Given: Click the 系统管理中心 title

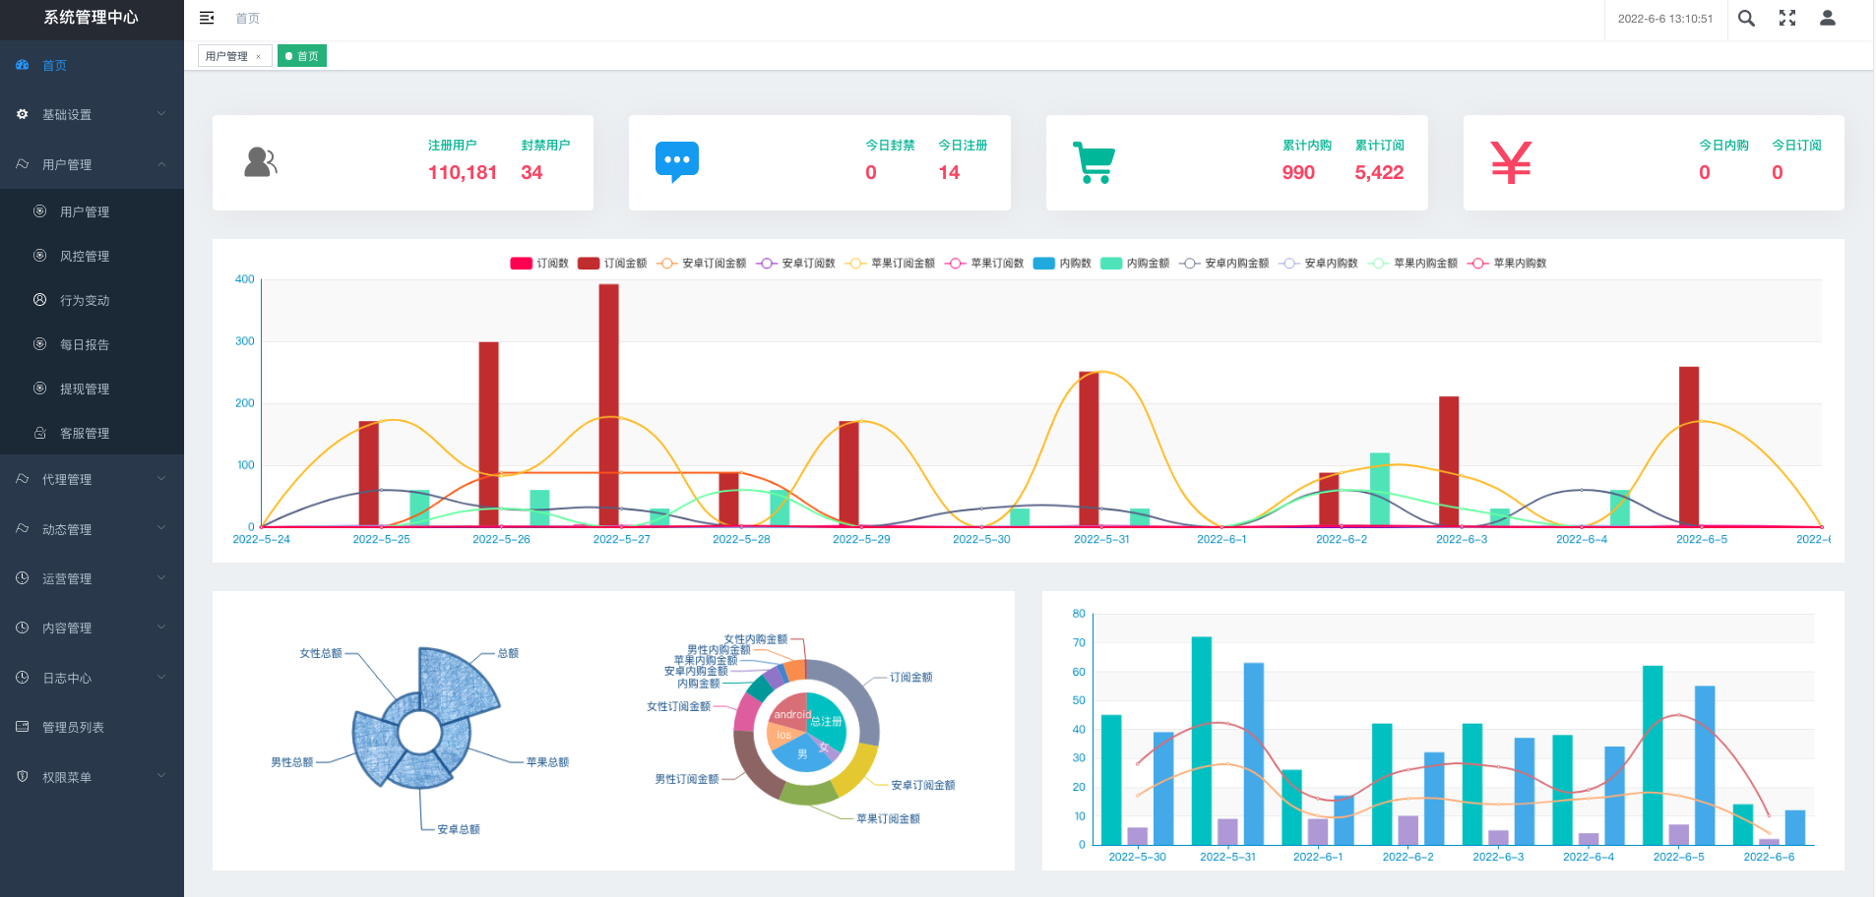Looking at the screenshot, I should [x=91, y=18].
